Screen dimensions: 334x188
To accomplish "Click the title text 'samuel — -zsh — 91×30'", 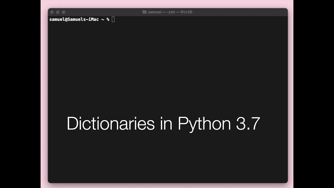I will (170, 12).
